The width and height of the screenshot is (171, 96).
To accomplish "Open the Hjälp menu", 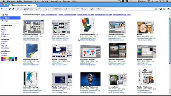I will (x=75, y=1).
